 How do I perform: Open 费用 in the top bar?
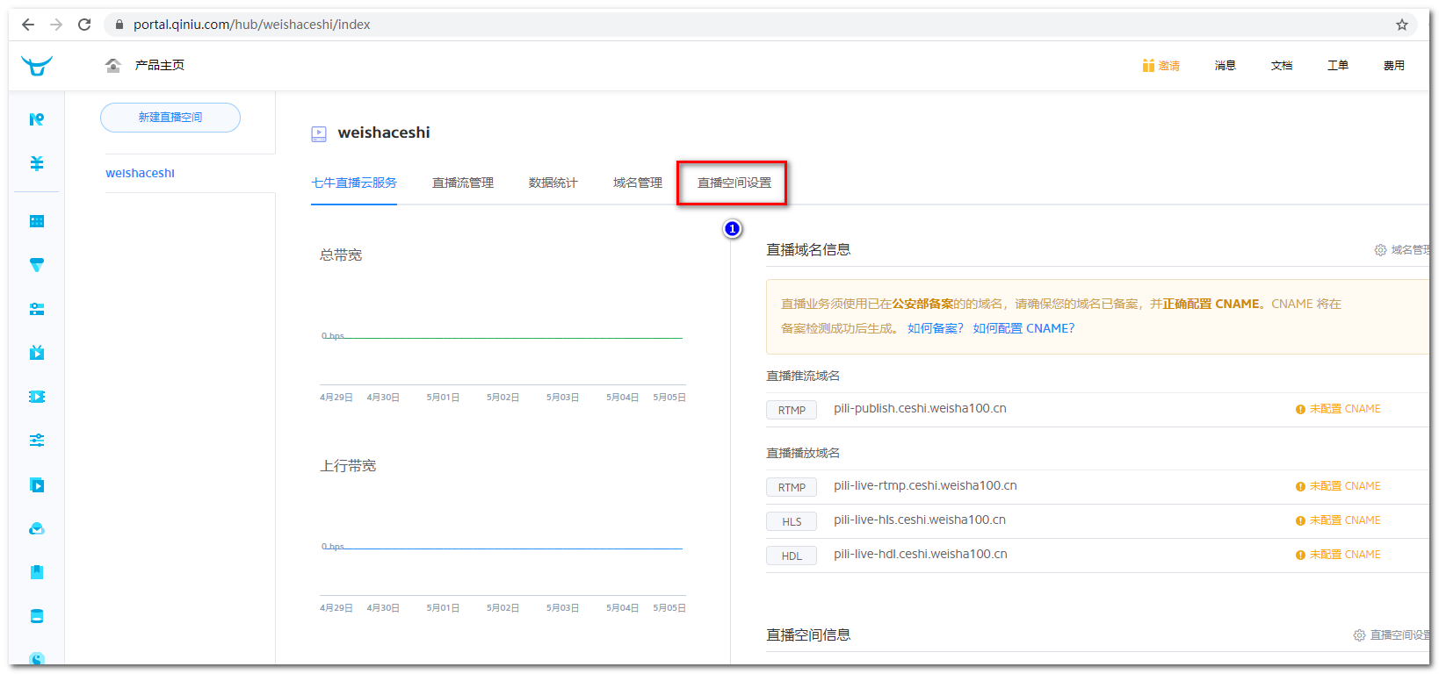1394,66
